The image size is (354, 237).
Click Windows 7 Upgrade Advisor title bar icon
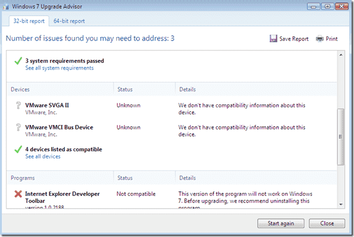(6, 6)
